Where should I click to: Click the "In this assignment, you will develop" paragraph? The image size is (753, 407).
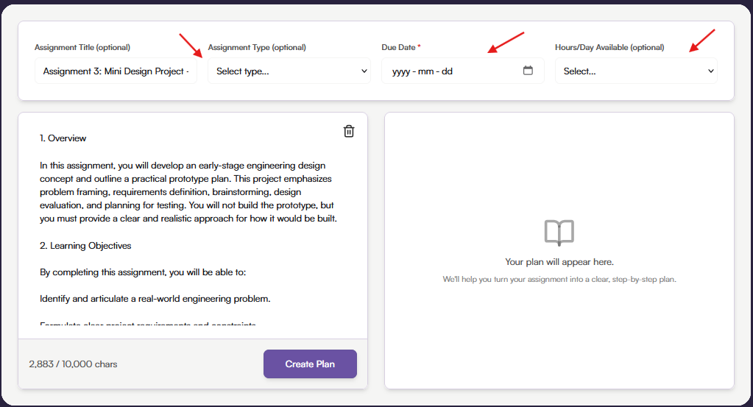click(x=188, y=192)
